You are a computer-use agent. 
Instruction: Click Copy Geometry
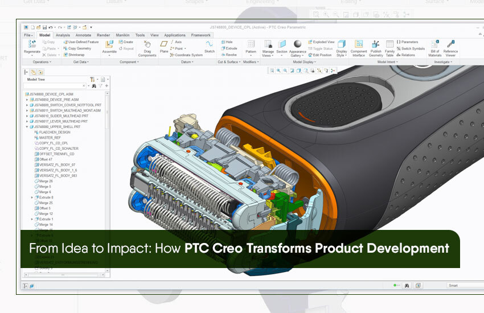(77, 48)
